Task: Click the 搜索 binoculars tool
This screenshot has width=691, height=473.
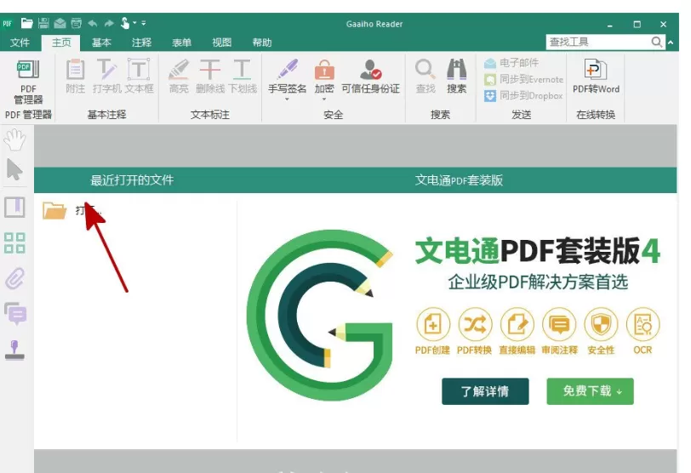Action: [x=456, y=77]
